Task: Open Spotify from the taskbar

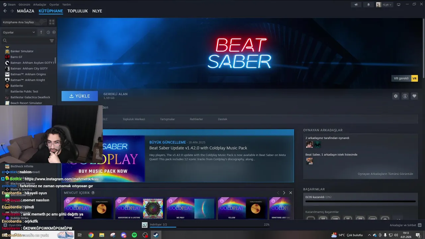Action: point(134,235)
